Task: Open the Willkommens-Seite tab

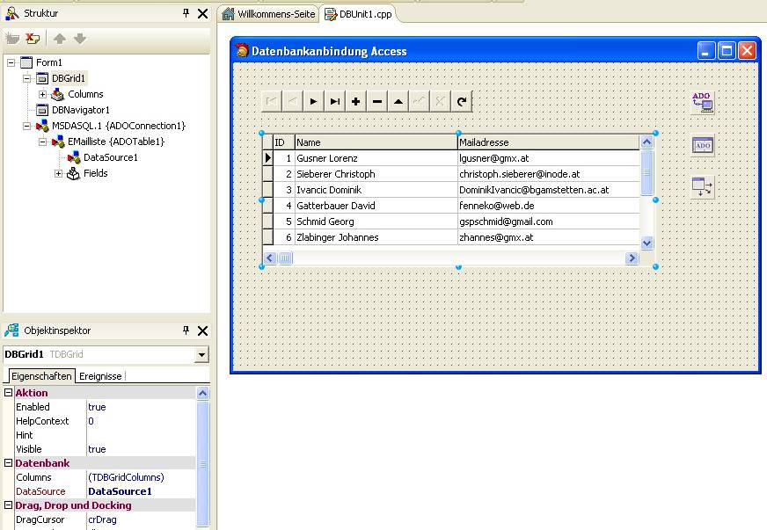Action: [267, 14]
